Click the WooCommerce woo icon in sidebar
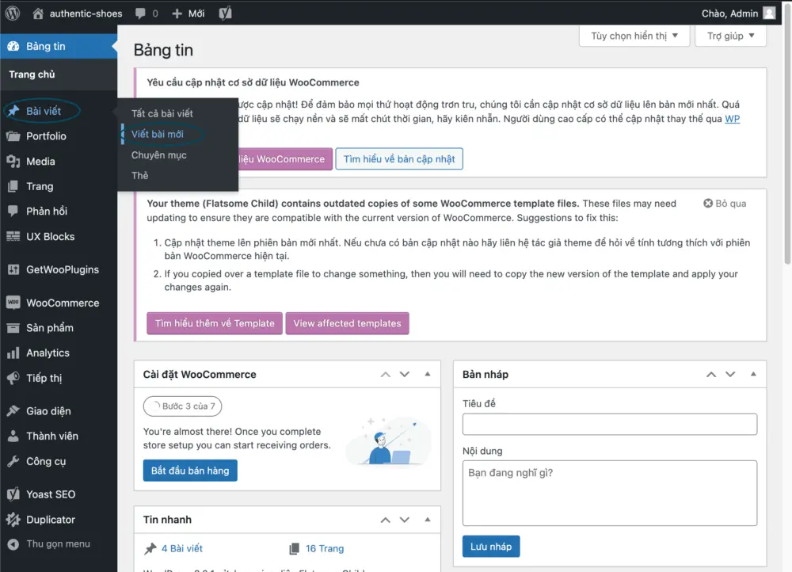Image resolution: width=792 pixels, height=572 pixels. click(13, 303)
